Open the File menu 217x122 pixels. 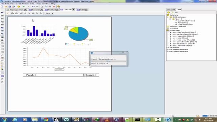click(x=2, y=4)
